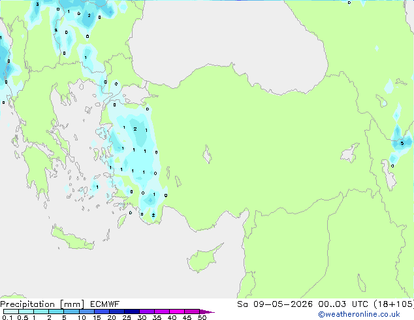The width and height of the screenshot is (414, 320).
Task: Click the legend label '25'
Action: [x=127, y=317]
